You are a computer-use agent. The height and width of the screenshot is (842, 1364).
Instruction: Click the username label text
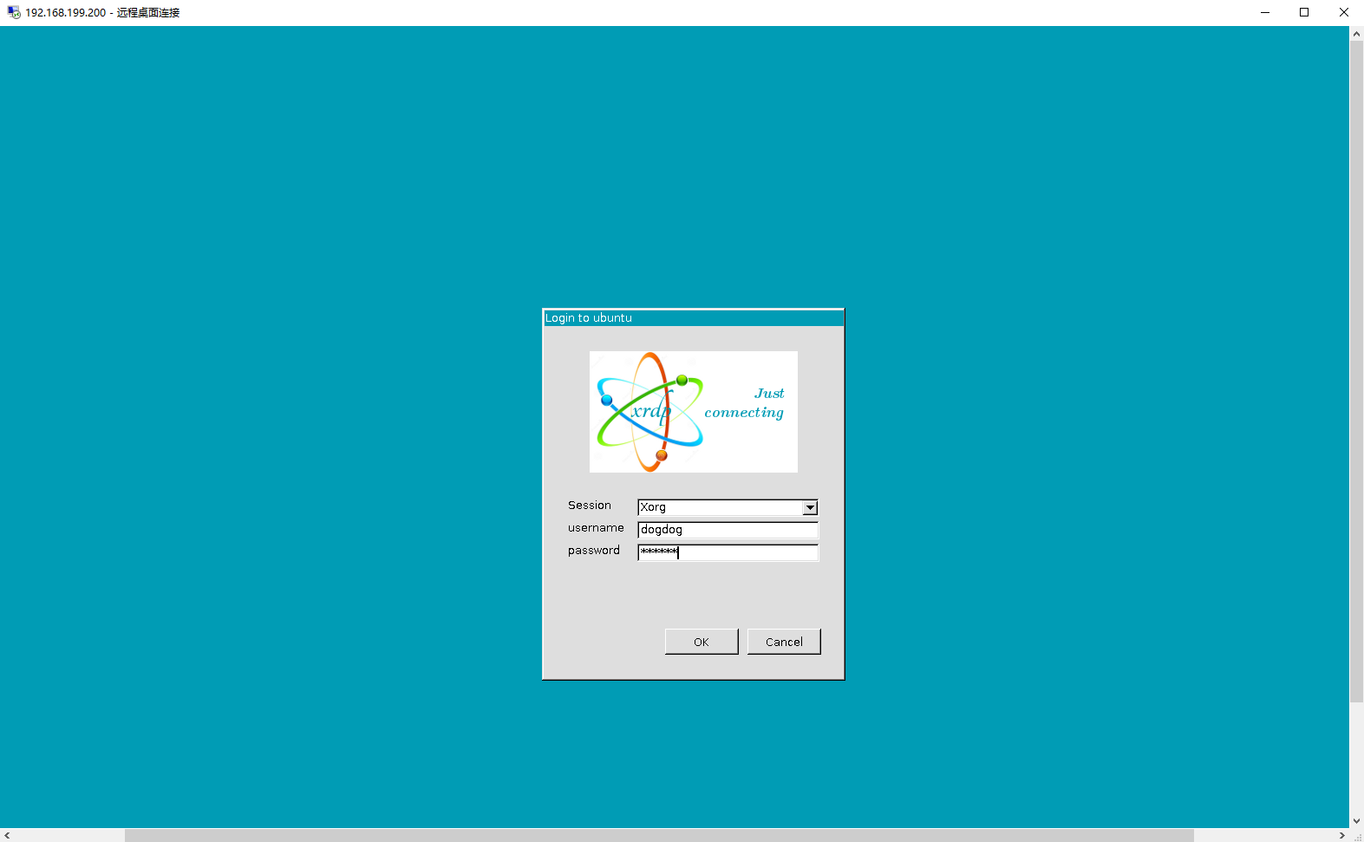click(596, 528)
